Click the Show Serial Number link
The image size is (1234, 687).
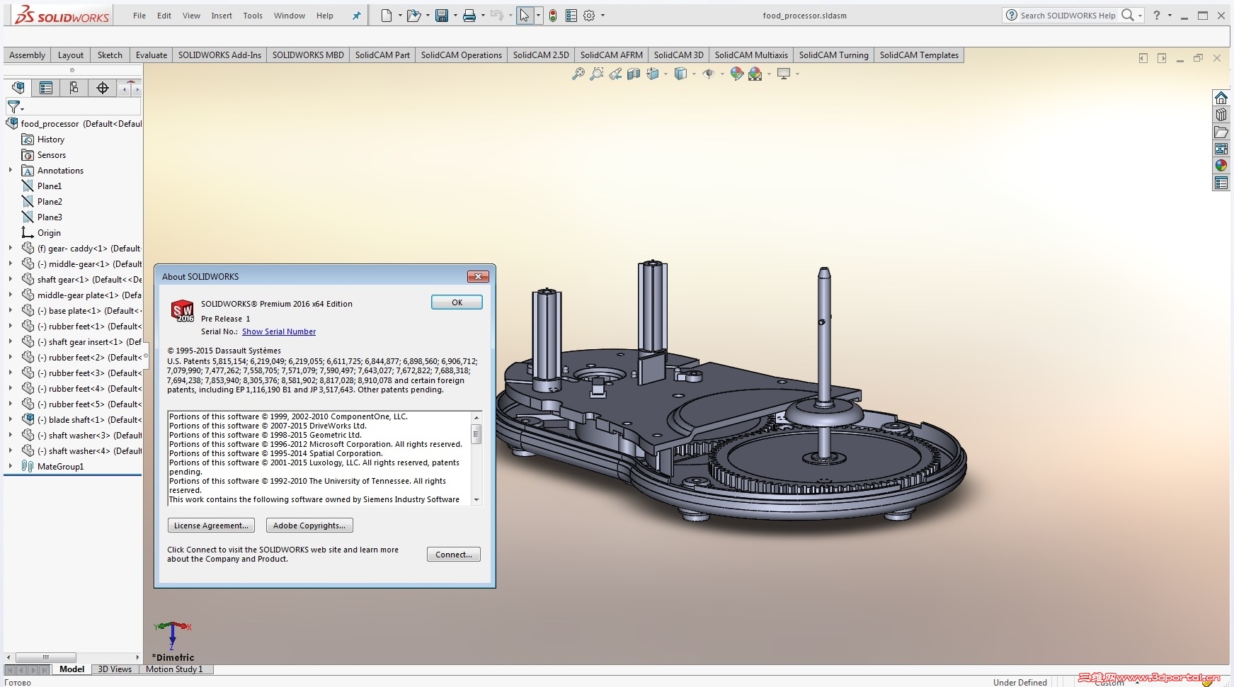click(x=279, y=331)
